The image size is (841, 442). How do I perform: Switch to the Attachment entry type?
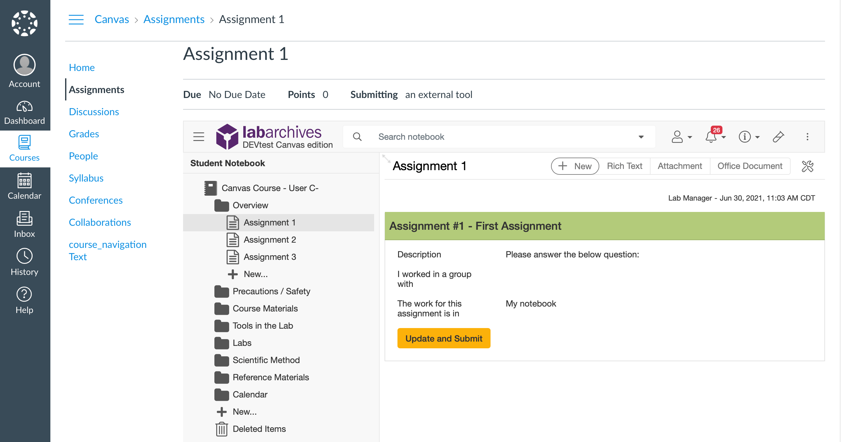679,166
